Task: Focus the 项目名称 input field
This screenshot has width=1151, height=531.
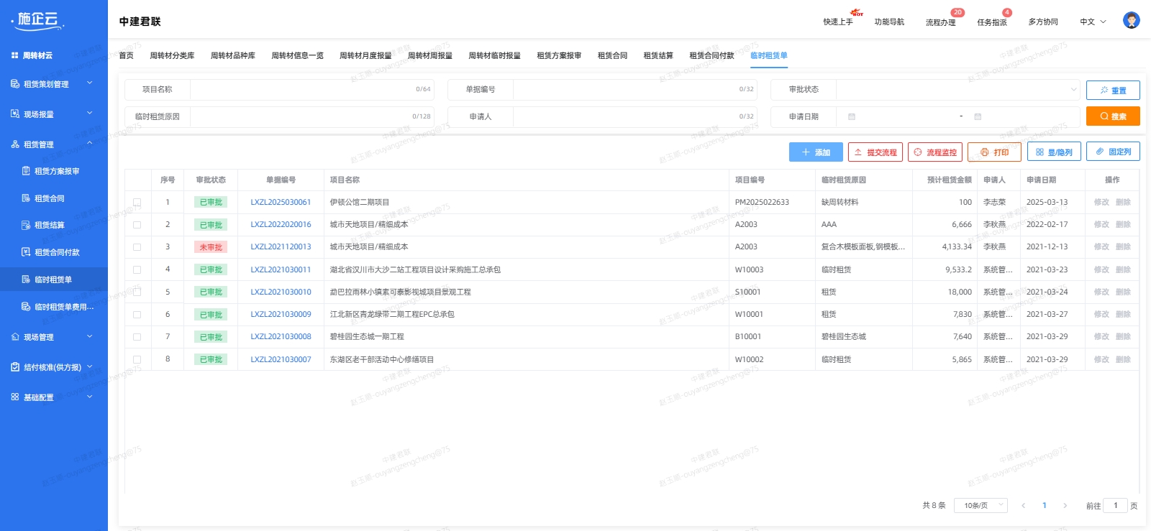Action: 311,90
